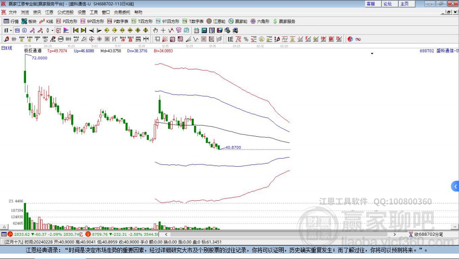This screenshot has height=259, width=459.
Task: Click the 客服 button
Action: (x=372, y=4)
